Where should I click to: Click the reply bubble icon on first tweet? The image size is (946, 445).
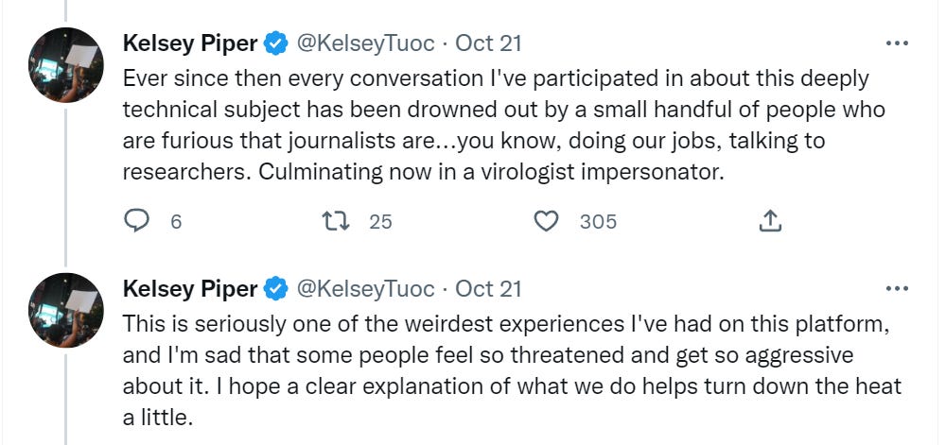(138, 221)
